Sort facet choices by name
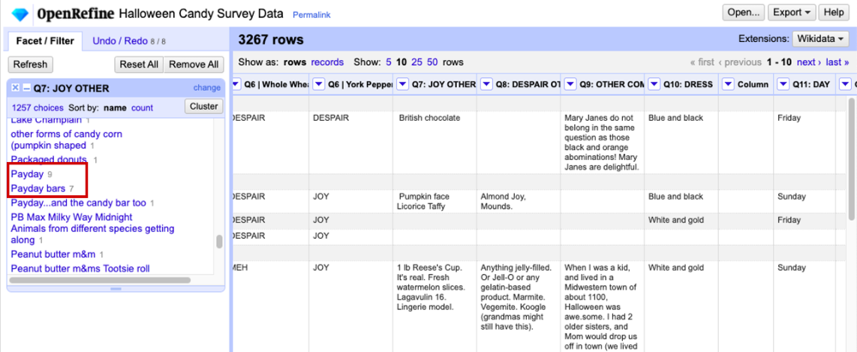Image resolution: width=857 pixels, height=352 pixels. (x=115, y=108)
